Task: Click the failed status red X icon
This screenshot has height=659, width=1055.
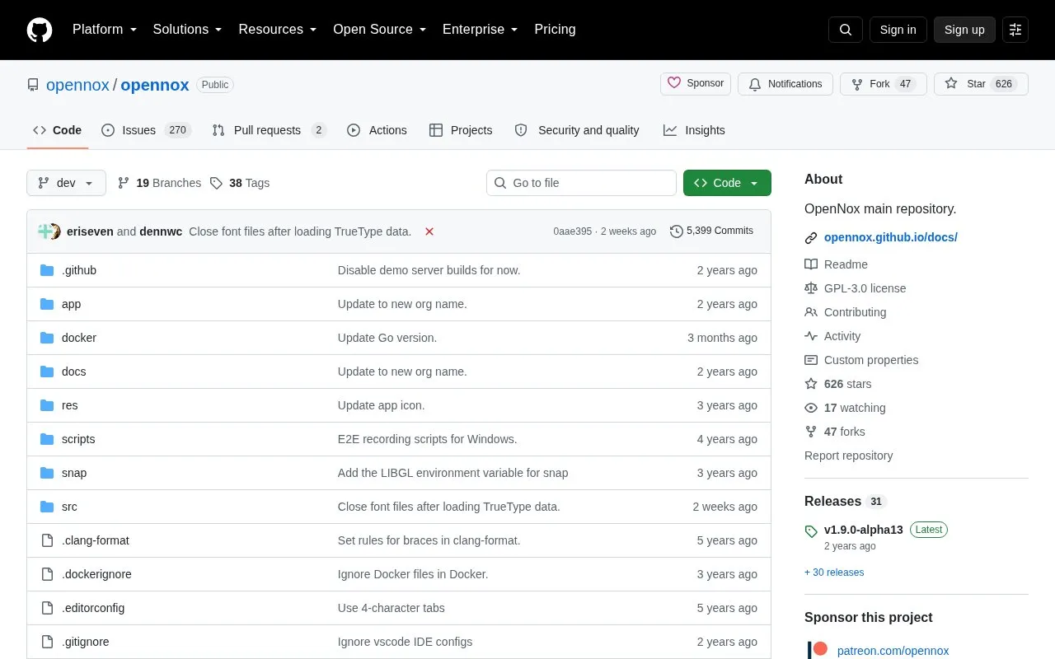Action: click(429, 231)
